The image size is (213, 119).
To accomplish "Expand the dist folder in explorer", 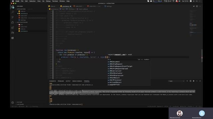I will click(x=22, y=24).
